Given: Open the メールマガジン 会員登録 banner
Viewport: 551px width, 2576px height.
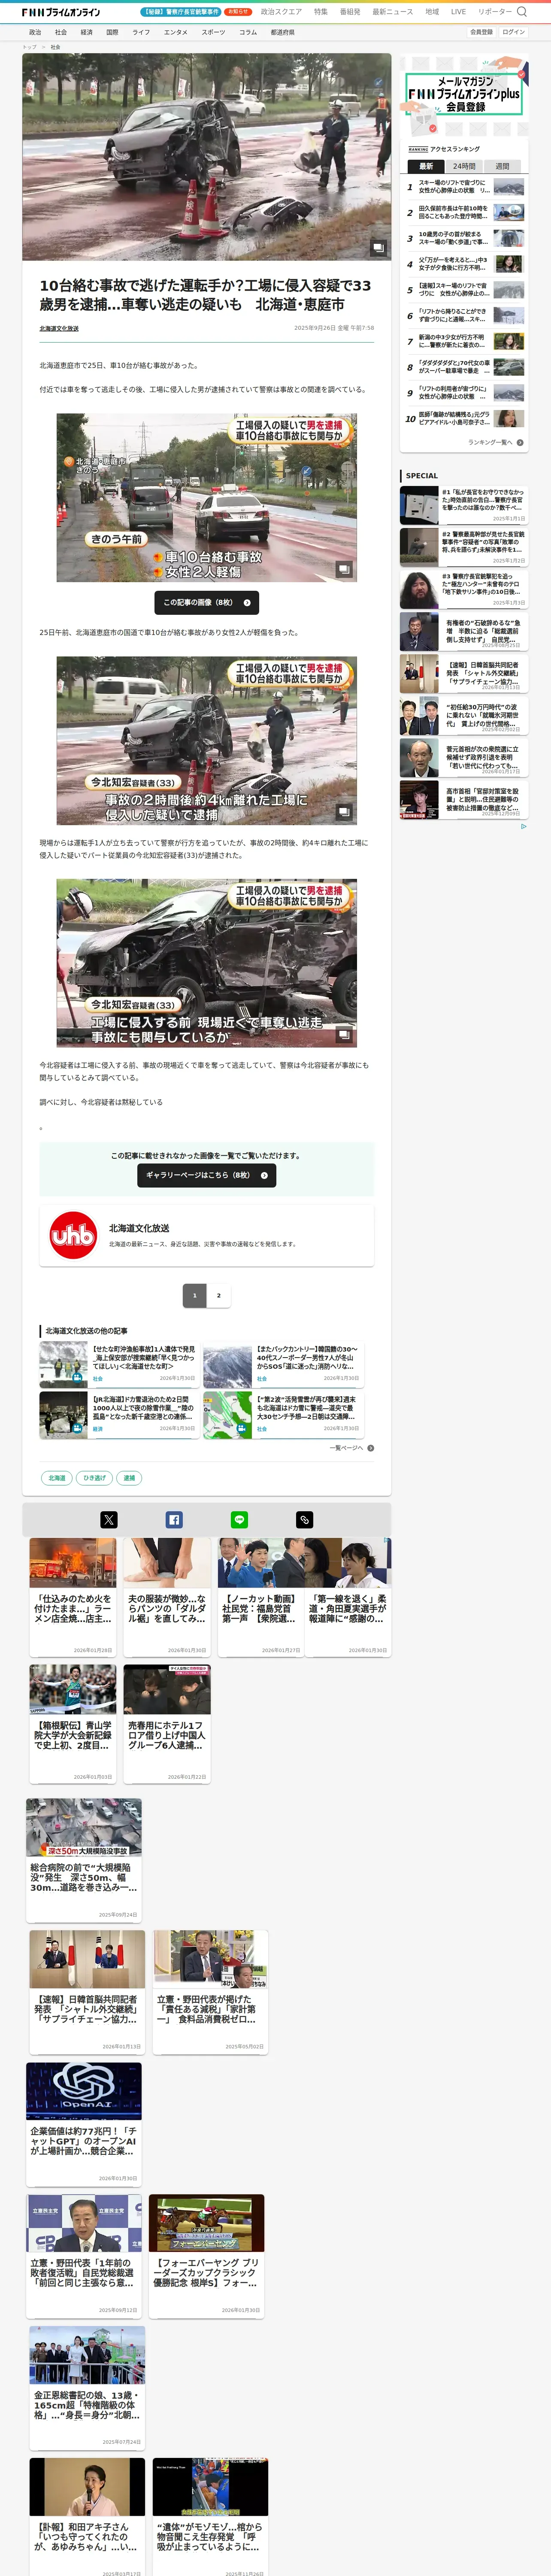Looking at the screenshot, I should [464, 96].
